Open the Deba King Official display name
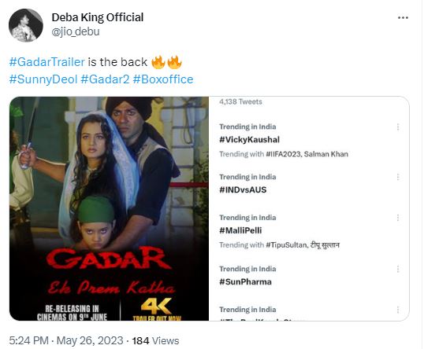This screenshot has height=349, width=424. click(x=98, y=17)
